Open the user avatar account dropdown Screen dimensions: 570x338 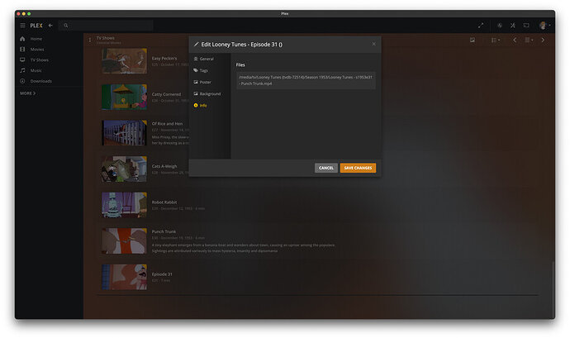pyautogui.click(x=544, y=26)
